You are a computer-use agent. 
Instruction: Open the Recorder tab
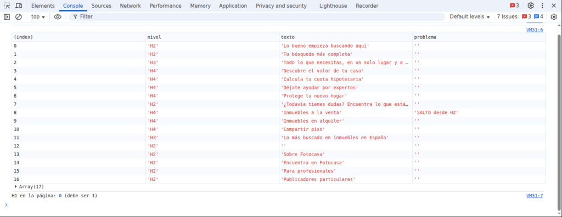[x=367, y=5]
